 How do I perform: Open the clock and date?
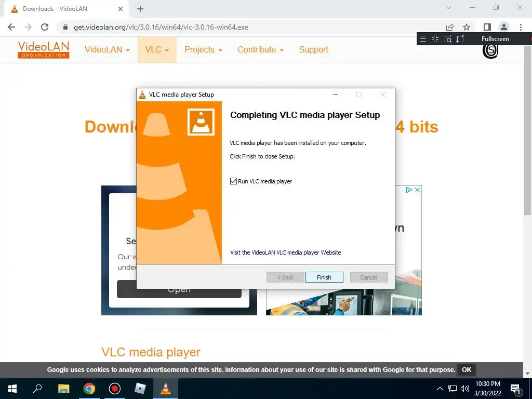(487, 389)
